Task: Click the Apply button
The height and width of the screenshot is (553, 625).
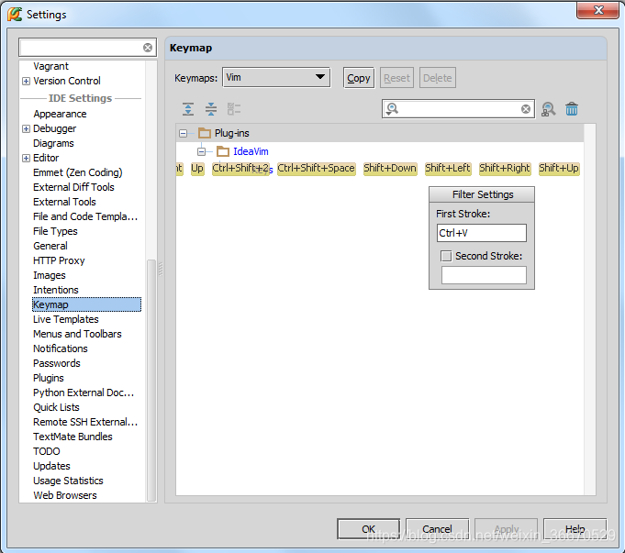Action: pyautogui.click(x=507, y=528)
